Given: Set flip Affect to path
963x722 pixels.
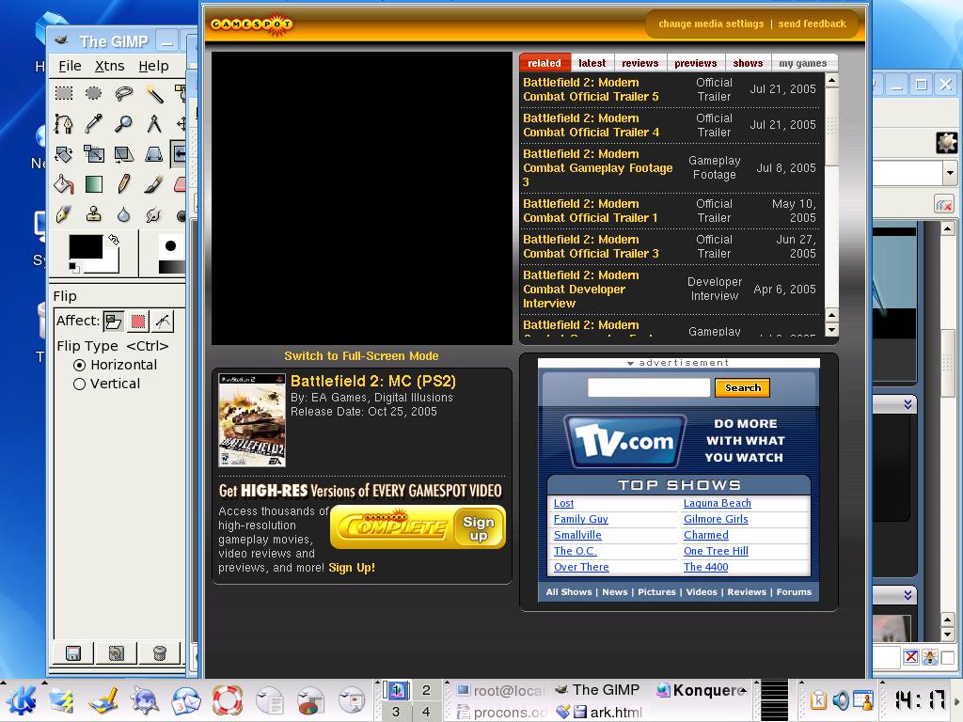Looking at the screenshot, I should point(163,322).
